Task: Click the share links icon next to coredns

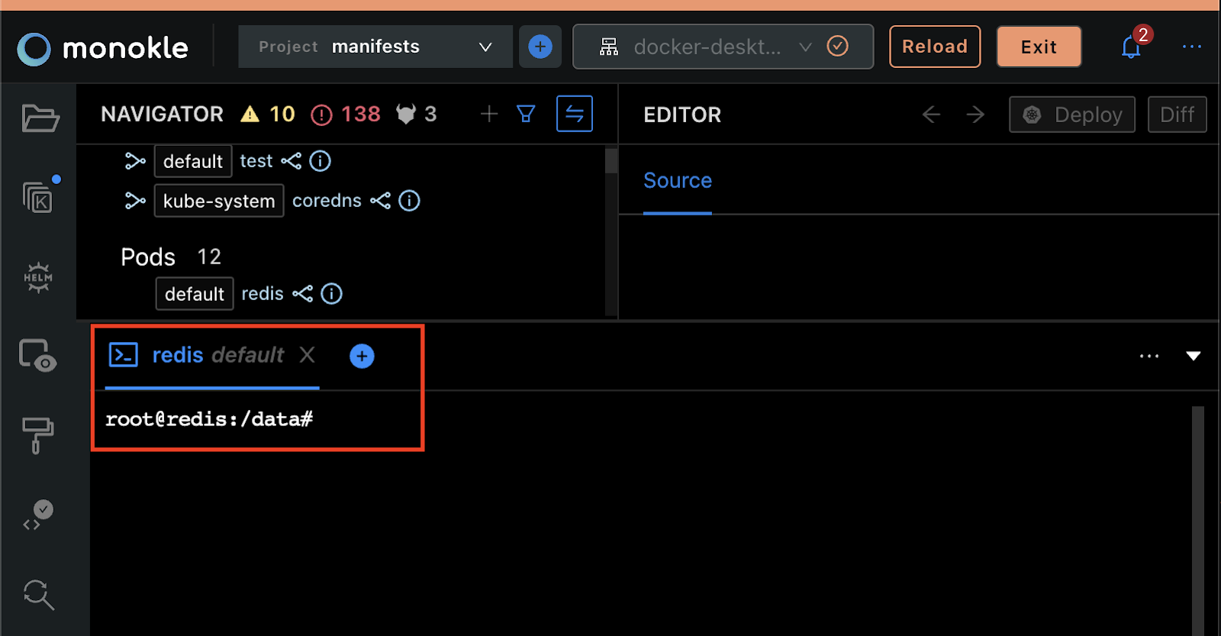Action: (x=380, y=201)
